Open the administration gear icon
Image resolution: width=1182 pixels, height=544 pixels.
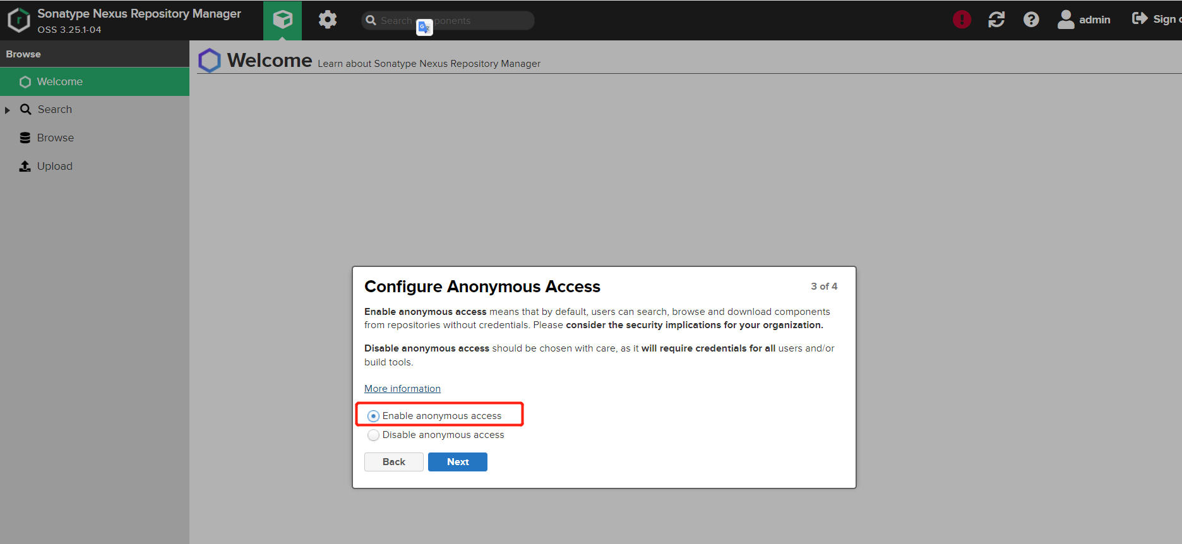(x=327, y=20)
